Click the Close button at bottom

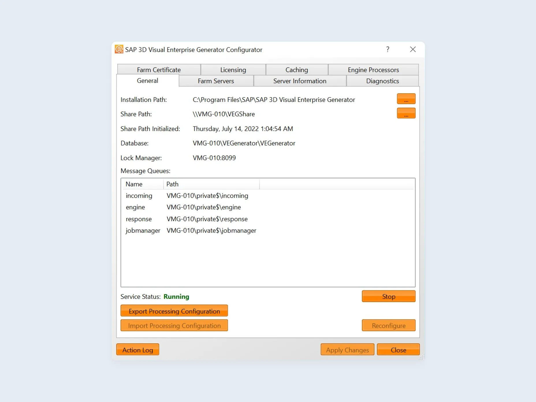pos(398,350)
